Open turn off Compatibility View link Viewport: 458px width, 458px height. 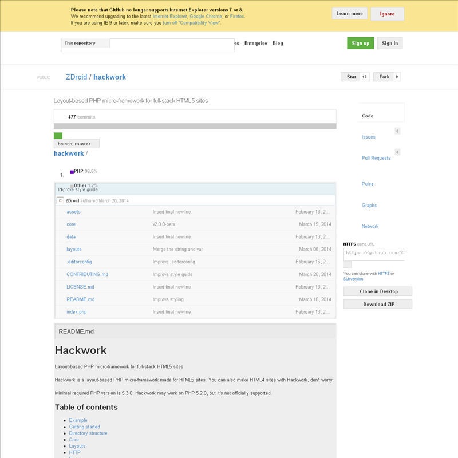pos(192,23)
